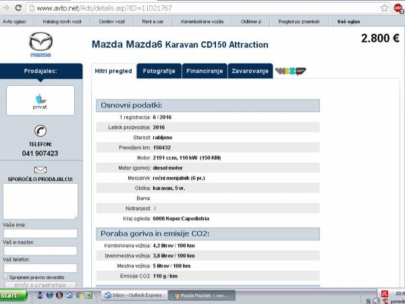Screen dimensions: 405x304
Task: Click the Mazda logo
Action: 40,44
